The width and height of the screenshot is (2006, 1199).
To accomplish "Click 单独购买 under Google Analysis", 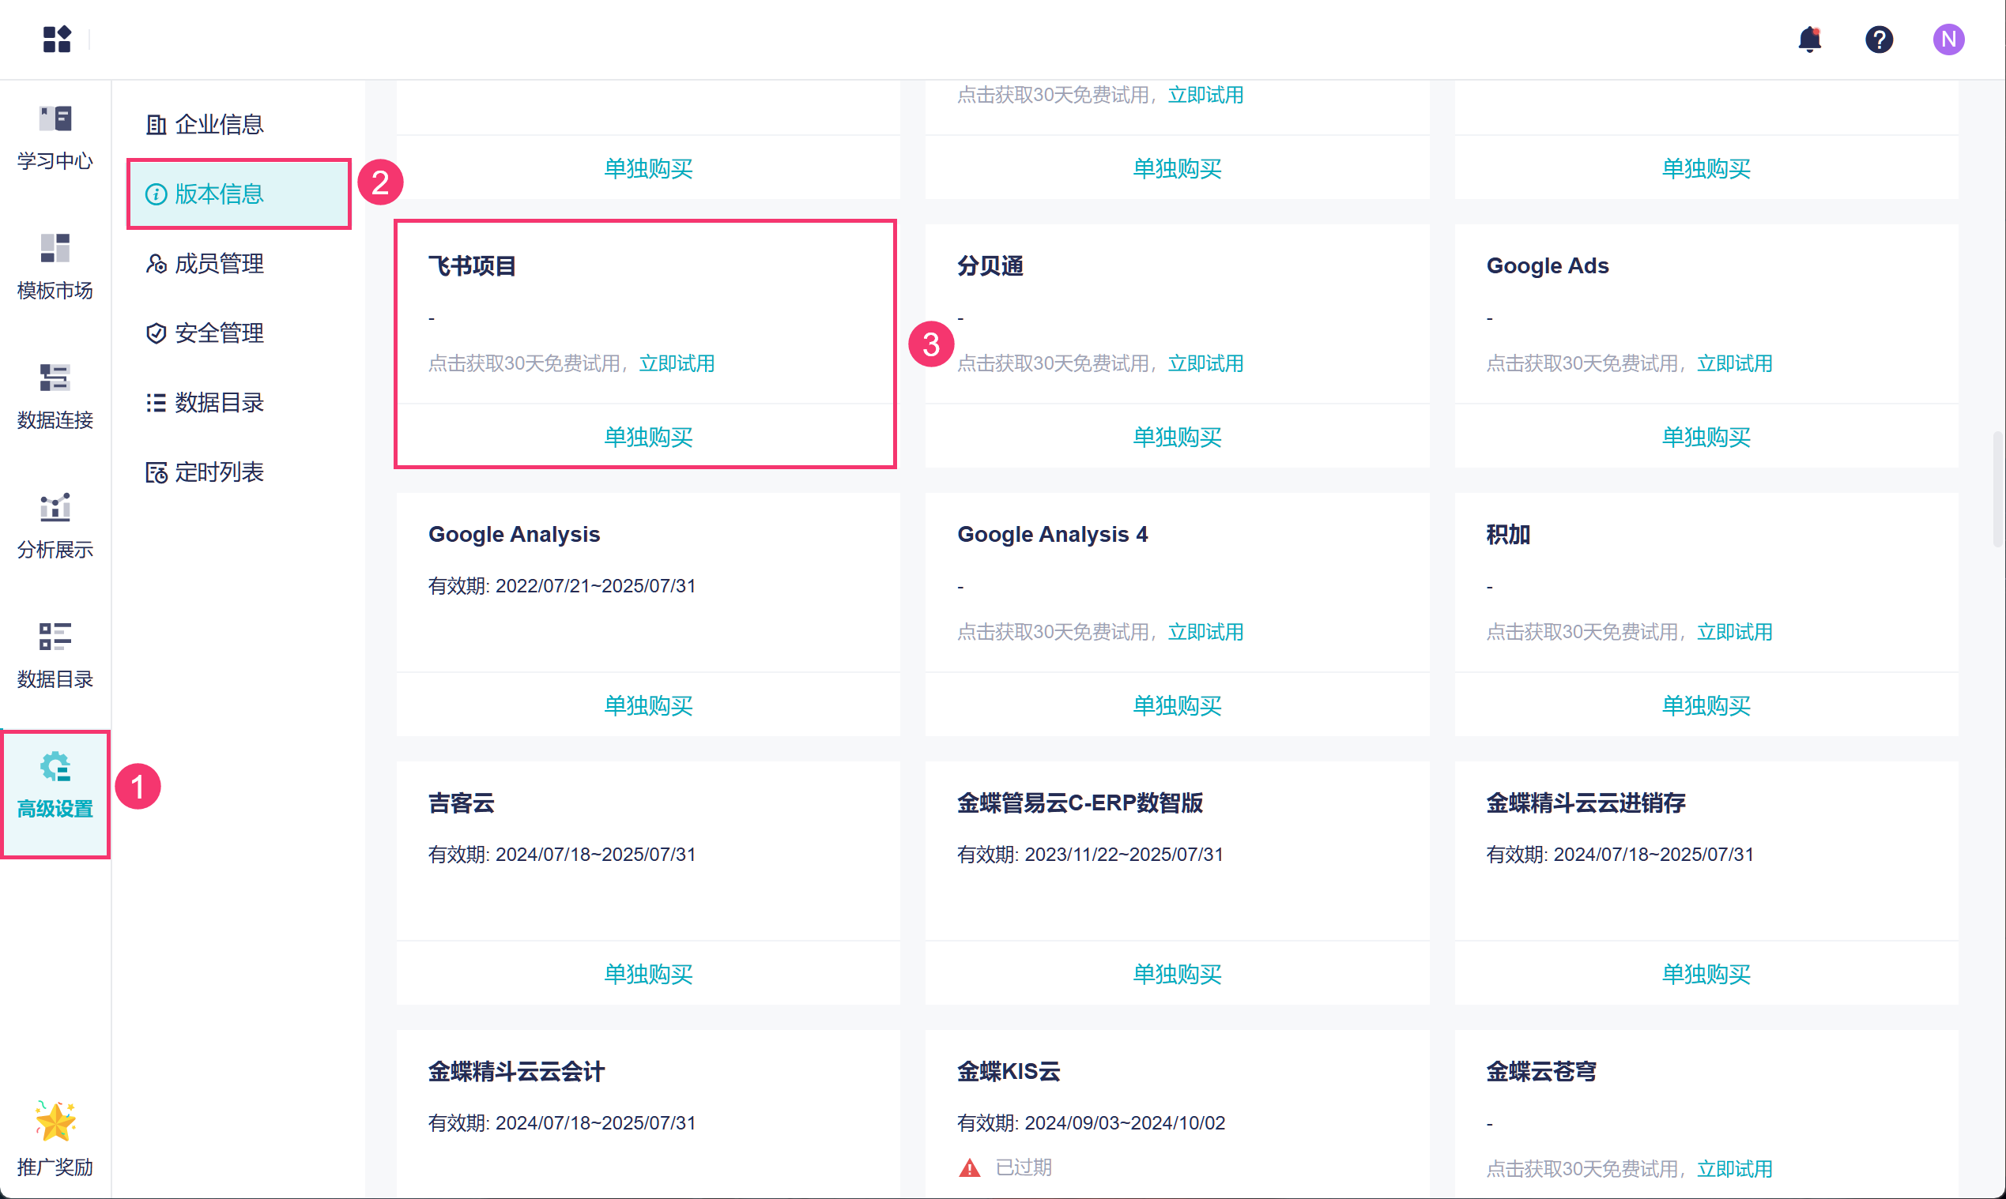I will [647, 705].
